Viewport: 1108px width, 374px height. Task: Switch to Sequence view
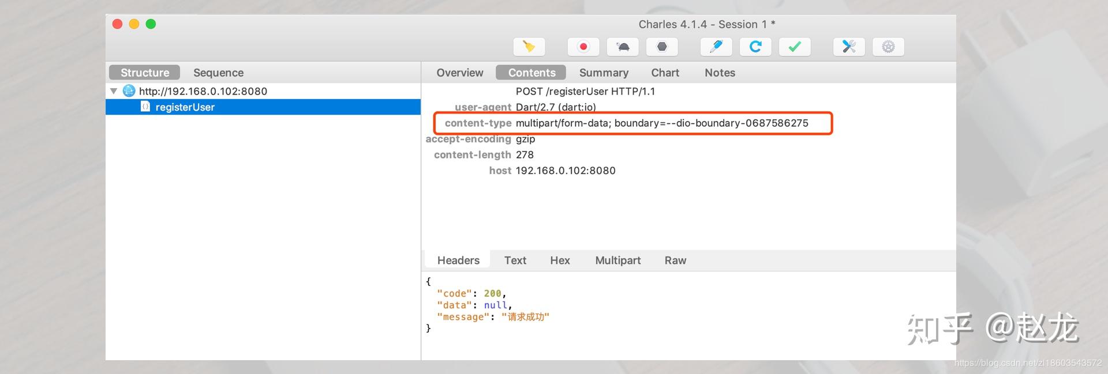point(218,73)
